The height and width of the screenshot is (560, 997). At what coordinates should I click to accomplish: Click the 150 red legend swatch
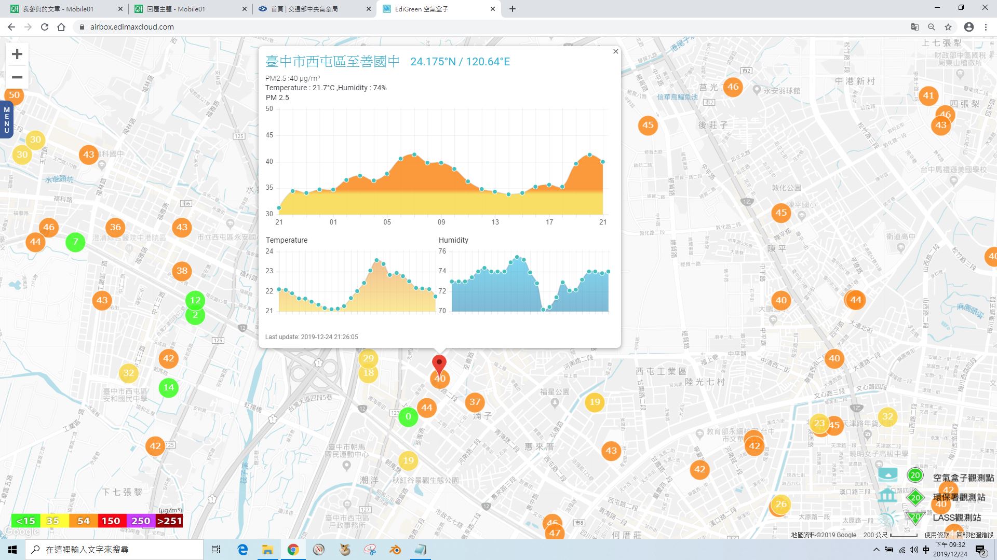(x=111, y=521)
